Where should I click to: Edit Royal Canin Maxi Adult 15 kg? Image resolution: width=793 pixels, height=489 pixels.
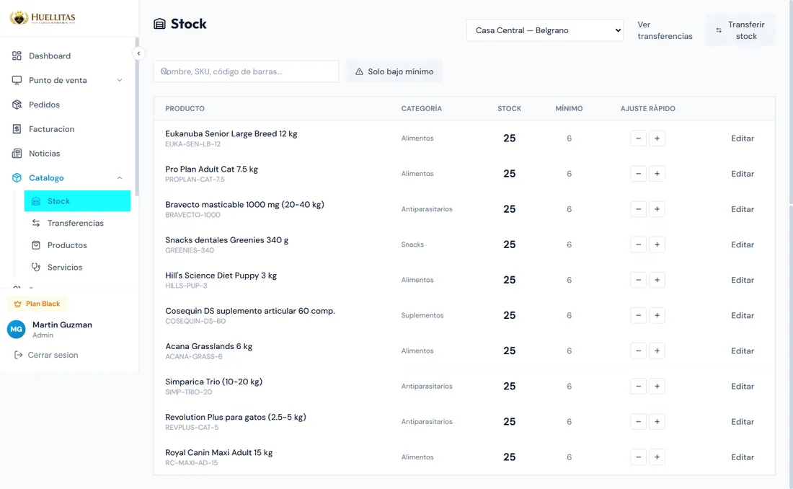742,457
